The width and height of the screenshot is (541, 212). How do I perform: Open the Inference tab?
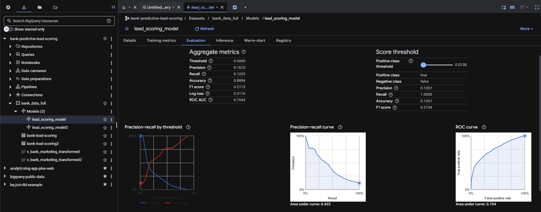pos(225,41)
